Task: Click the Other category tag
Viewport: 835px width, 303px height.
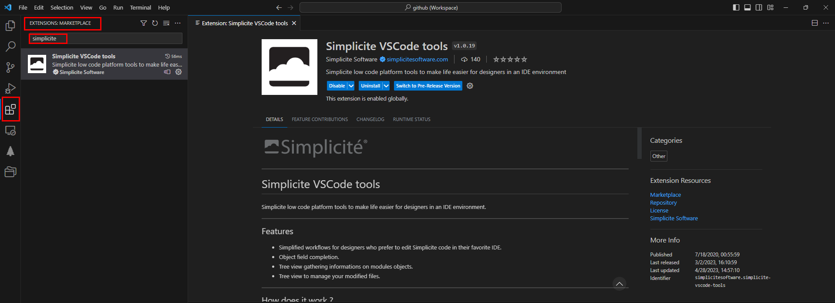Action: coord(659,156)
